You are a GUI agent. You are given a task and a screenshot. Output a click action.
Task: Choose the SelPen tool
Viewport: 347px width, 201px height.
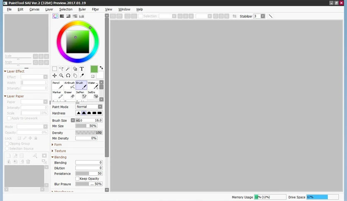pos(81,95)
